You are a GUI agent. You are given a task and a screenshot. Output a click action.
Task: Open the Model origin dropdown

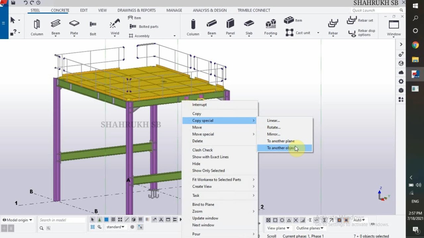point(17,220)
